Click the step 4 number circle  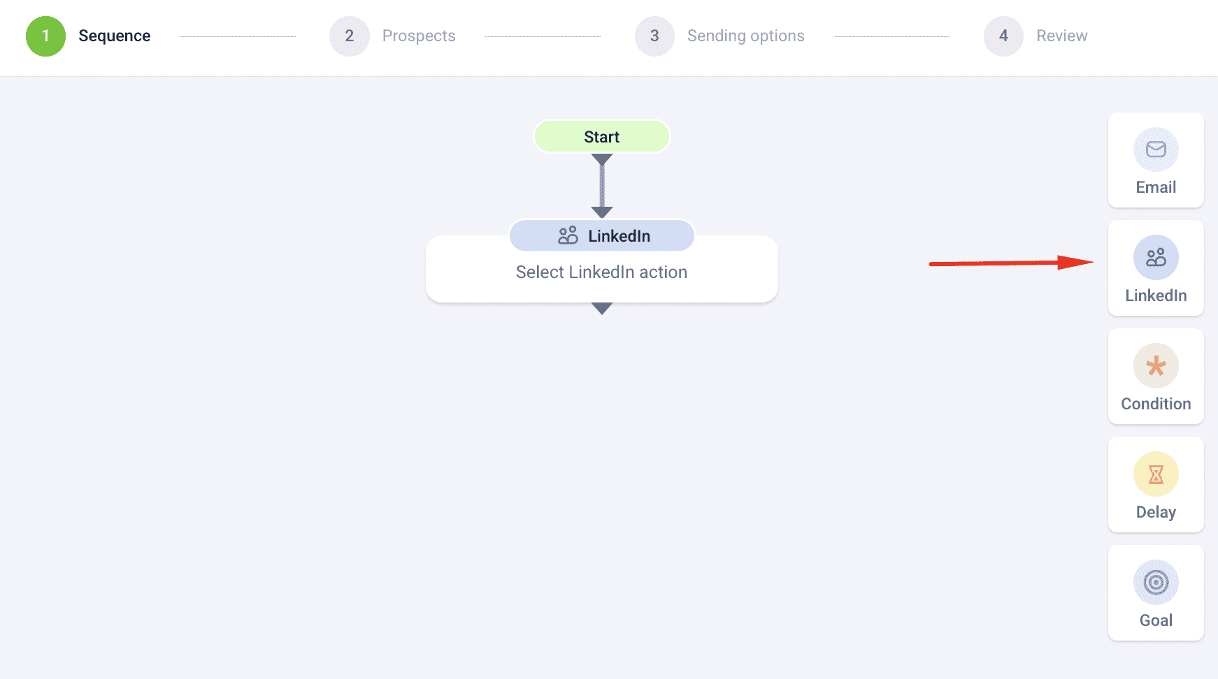(x=1003, y=36)
